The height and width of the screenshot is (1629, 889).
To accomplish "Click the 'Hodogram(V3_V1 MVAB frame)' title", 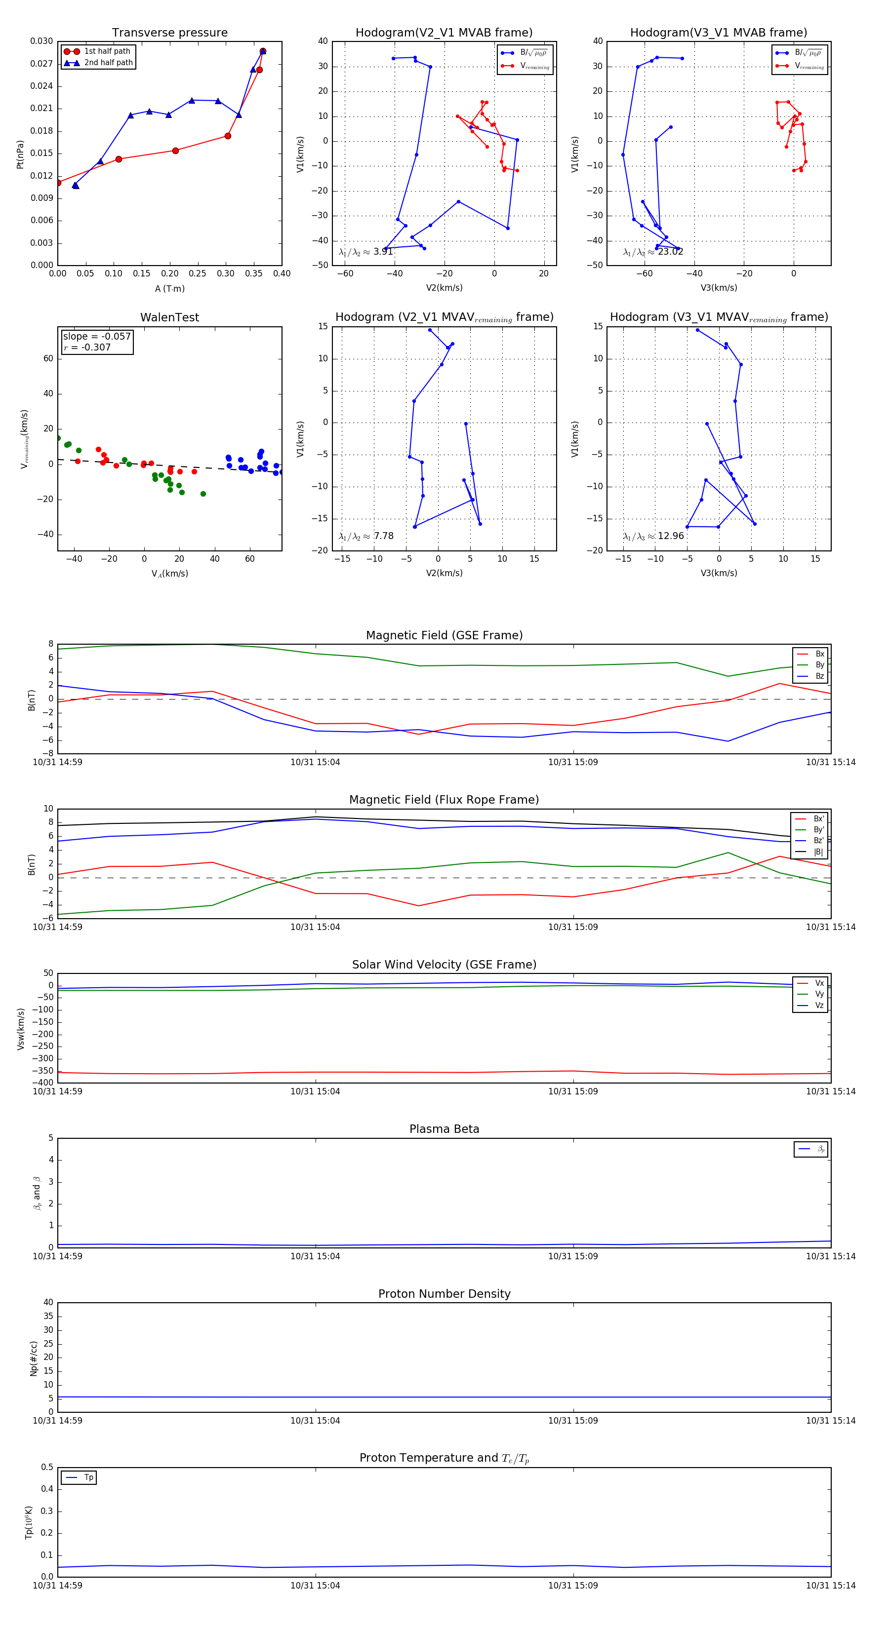I will point(719,33).
